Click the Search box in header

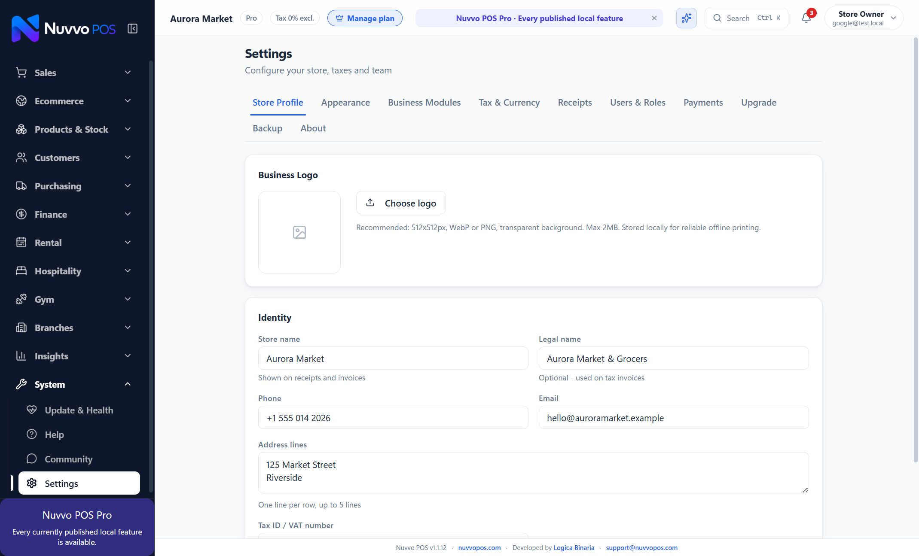746,18
